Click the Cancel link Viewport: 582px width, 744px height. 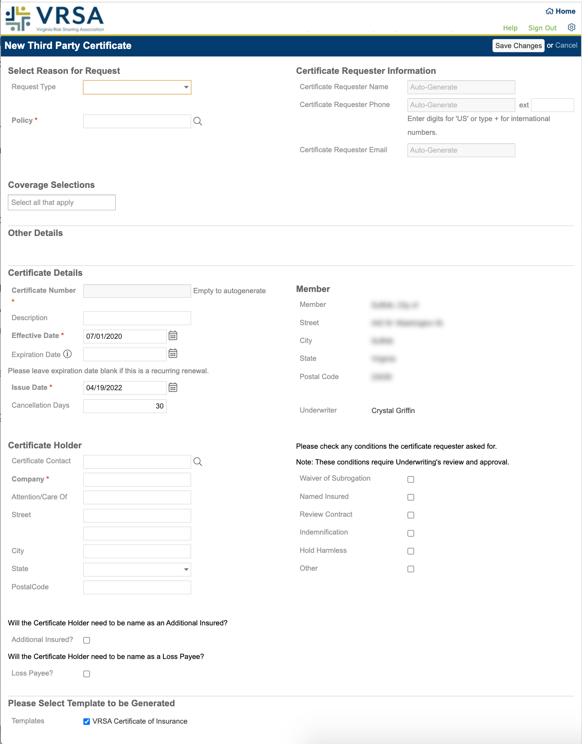tap(566, 45)
